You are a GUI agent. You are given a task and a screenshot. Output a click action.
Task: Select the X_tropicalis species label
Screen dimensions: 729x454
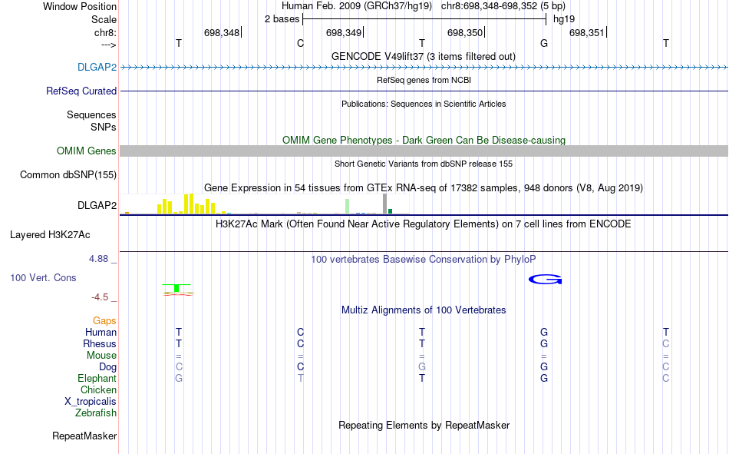click(x=91, y=402)
